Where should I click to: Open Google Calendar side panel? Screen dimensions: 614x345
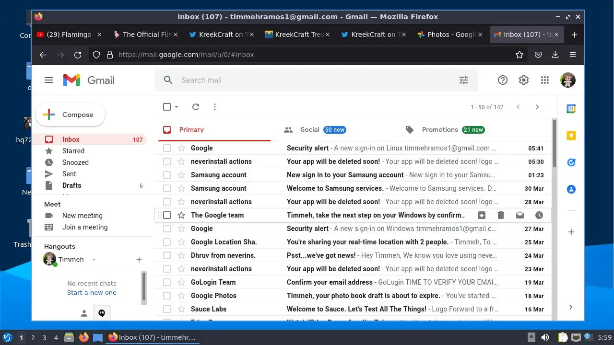571,109
